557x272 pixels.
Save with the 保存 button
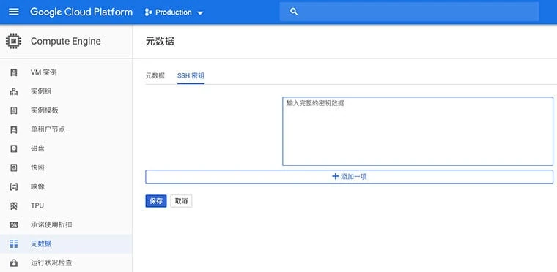[156, 201]
